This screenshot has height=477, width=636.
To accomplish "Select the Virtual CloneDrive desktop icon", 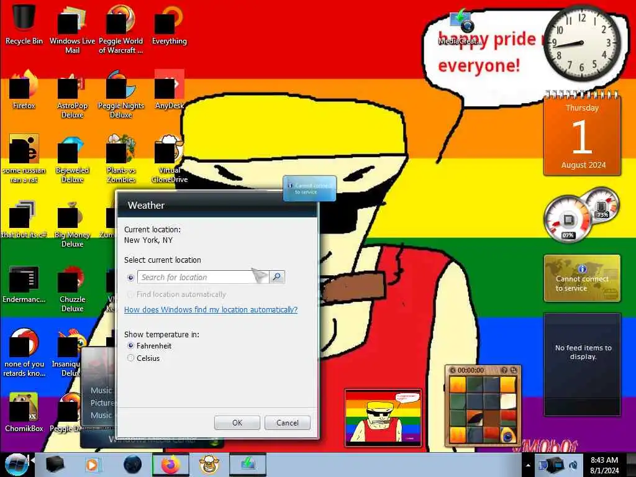I will 169,159.
